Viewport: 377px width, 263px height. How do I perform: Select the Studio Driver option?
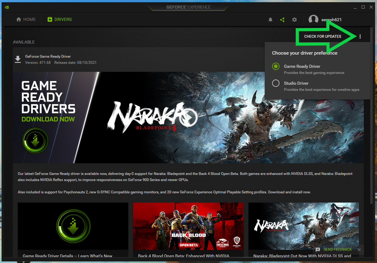[x=276, y=83]
